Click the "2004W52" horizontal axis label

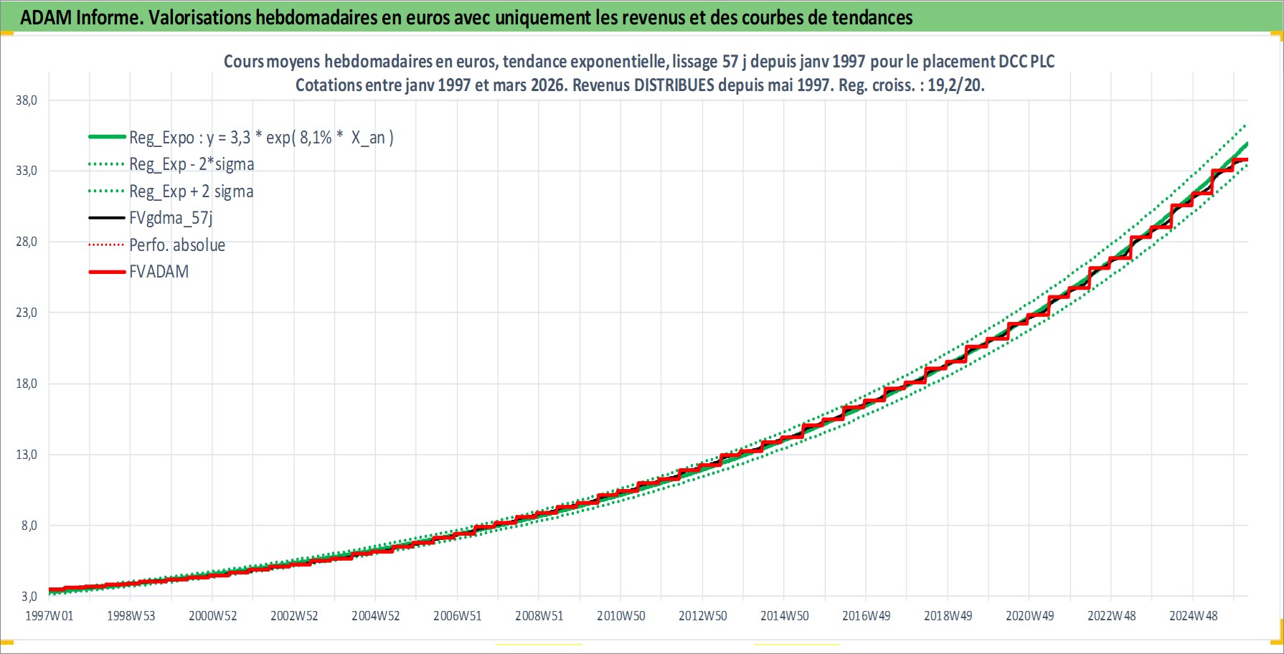pyautogui.click(x=376, y=616)
